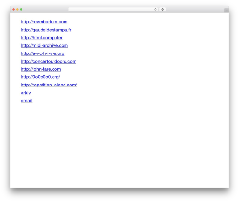Reload the page with the refresh icon

pos(155,10)
